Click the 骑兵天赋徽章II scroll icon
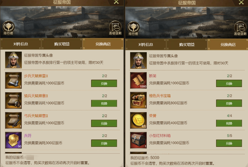 coord(14,100)
